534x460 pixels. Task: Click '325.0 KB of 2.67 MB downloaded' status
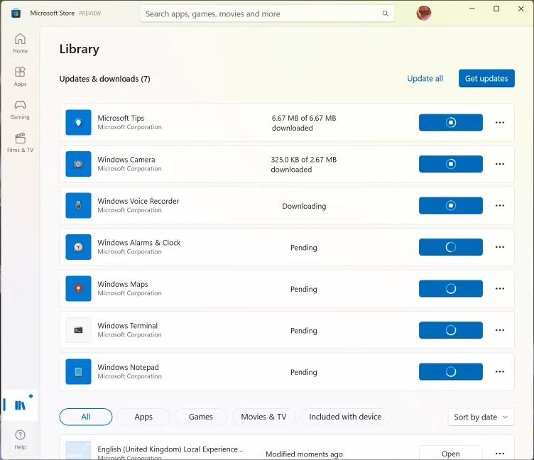pyautogui.click(x=304, y=165)
